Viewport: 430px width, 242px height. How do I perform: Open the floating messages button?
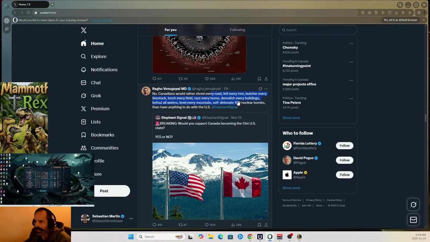click(414, 220)
